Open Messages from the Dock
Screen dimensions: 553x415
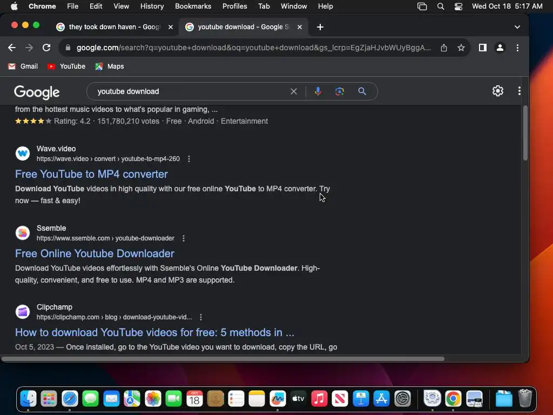tap(90, 399)
